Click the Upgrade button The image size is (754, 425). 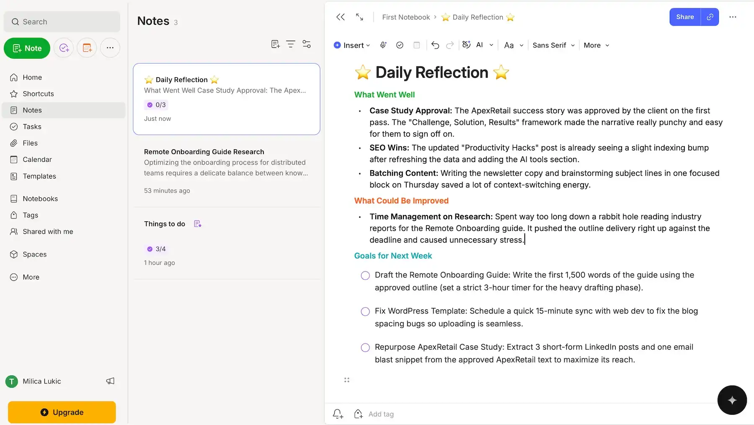pos(62,412)
